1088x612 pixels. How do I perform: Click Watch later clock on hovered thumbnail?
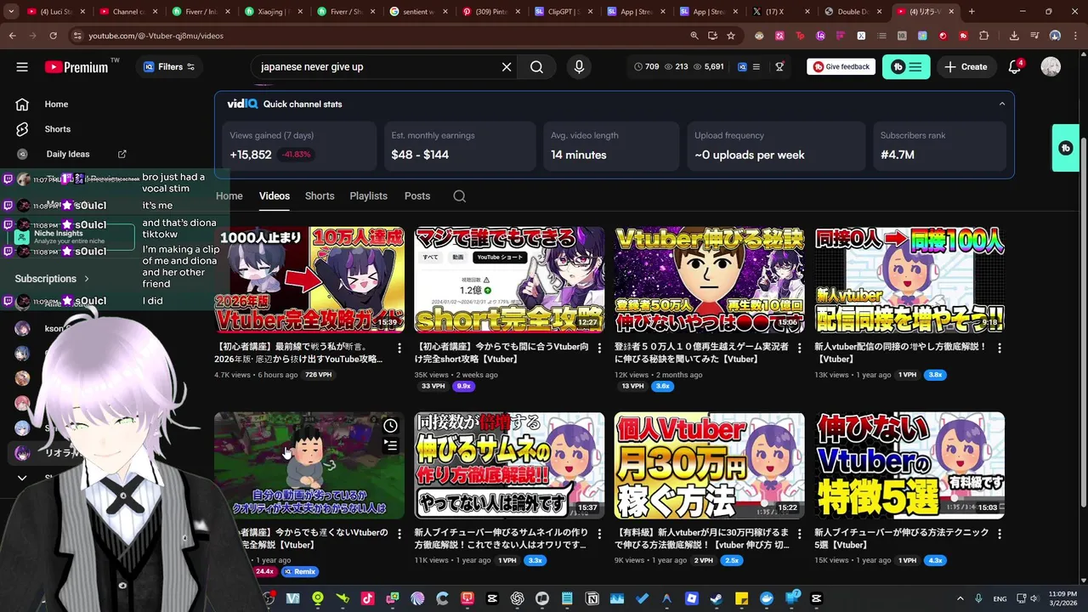[x=390, y=426]
